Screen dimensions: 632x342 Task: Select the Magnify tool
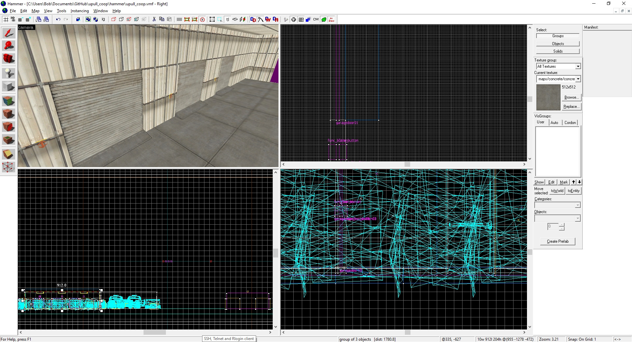(9, 46)
